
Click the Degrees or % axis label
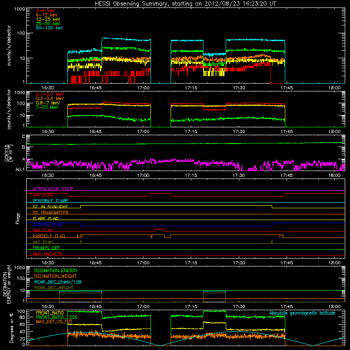12,328
